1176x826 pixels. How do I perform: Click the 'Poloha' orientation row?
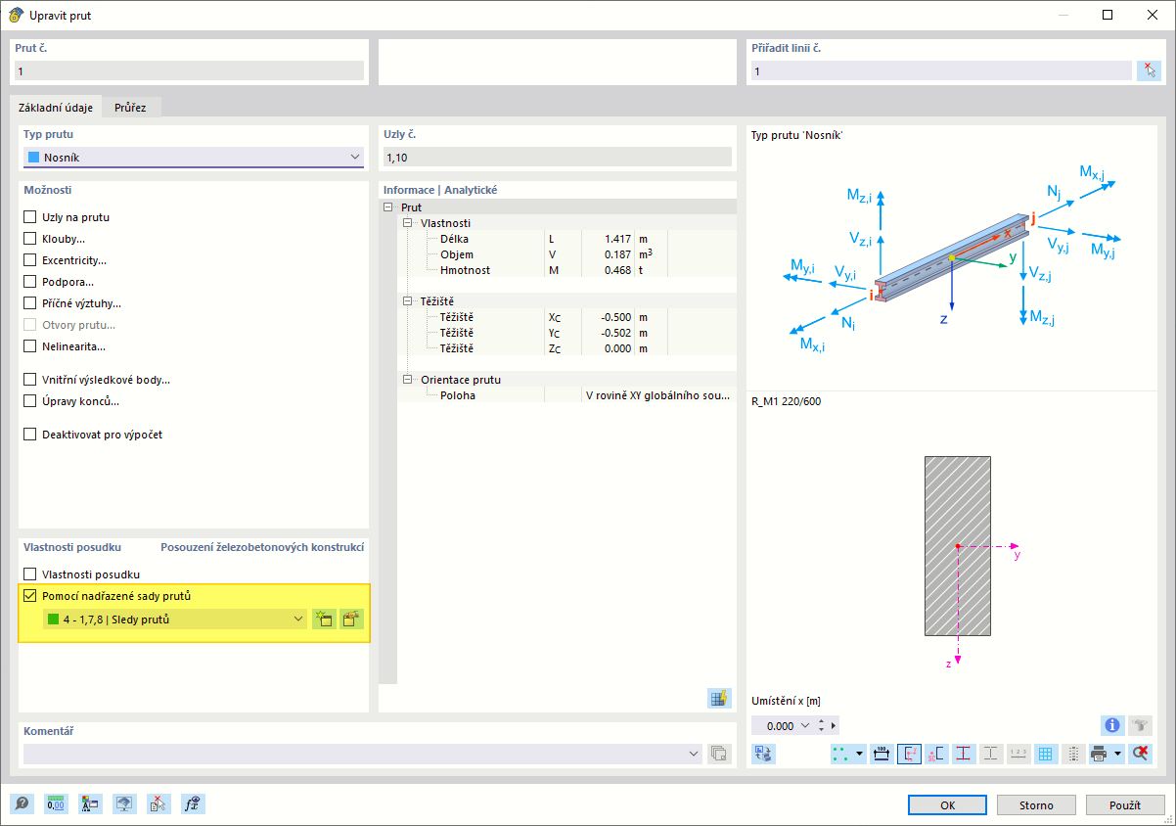566,395
